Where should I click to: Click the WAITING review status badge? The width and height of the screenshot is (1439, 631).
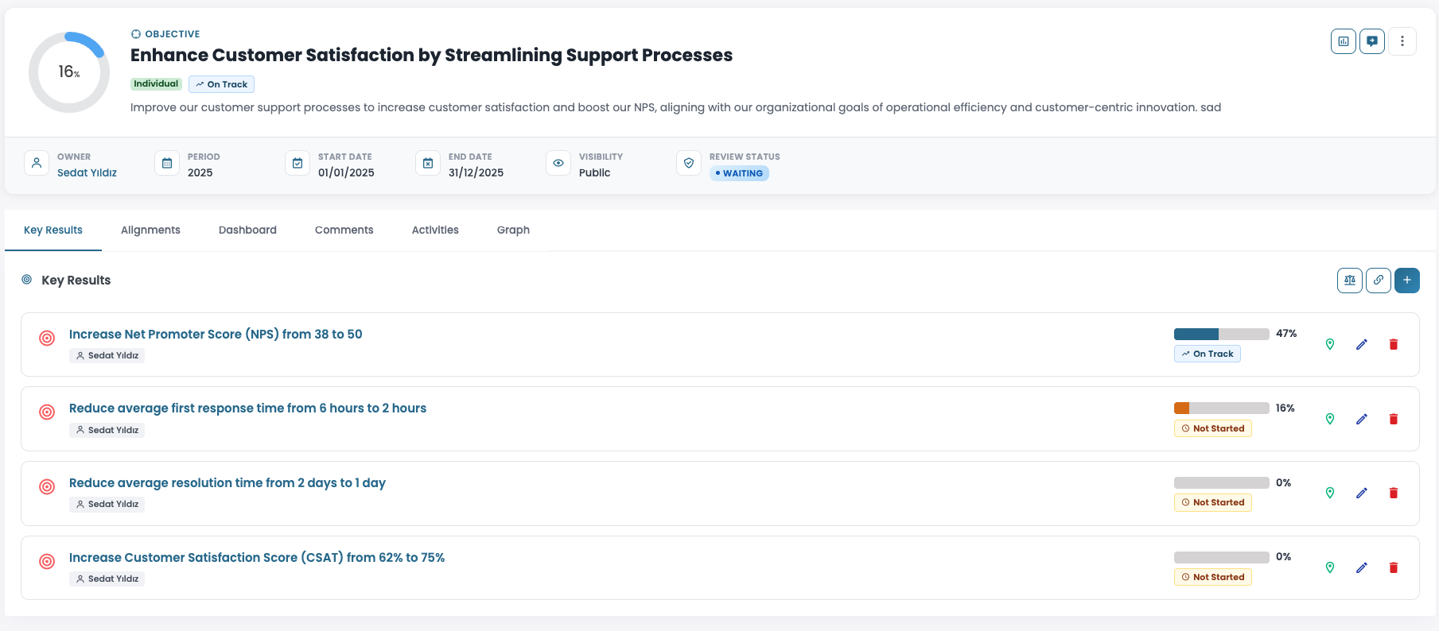point(739,173)
